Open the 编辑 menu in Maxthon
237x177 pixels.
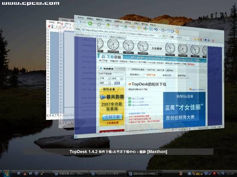point(90,19)
